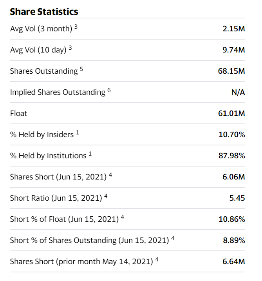This screenshot has height=281, width=262.
Task: Open footnote 6 beside Implied Shares Outstanding
Action: pos(109,90)
